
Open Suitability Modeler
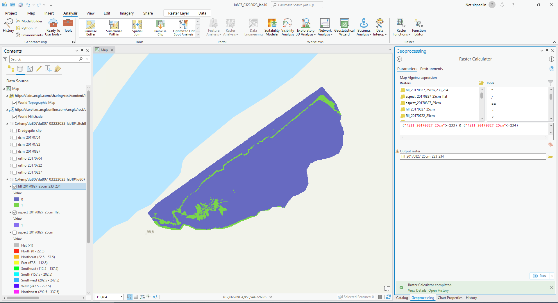pos(272,27)
